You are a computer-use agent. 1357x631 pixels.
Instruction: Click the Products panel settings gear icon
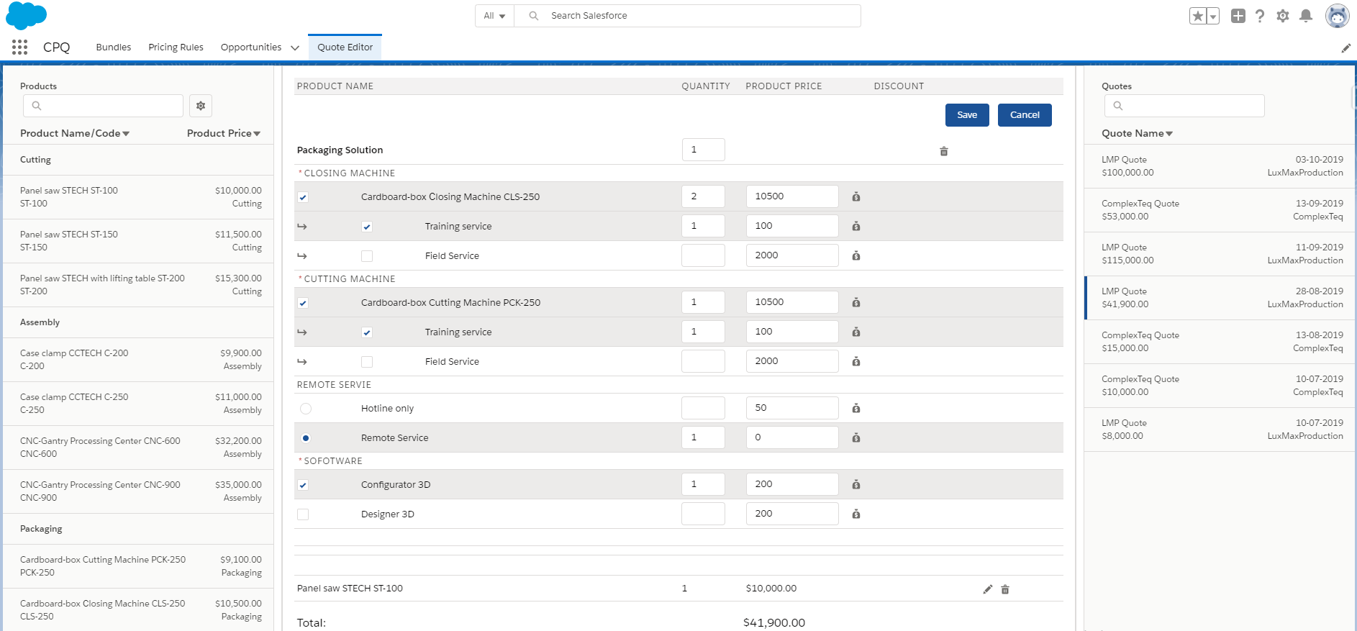(201, 106)
